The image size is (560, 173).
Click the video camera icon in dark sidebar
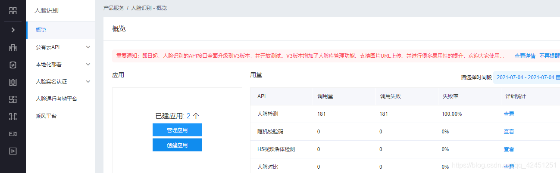[13, 133]
